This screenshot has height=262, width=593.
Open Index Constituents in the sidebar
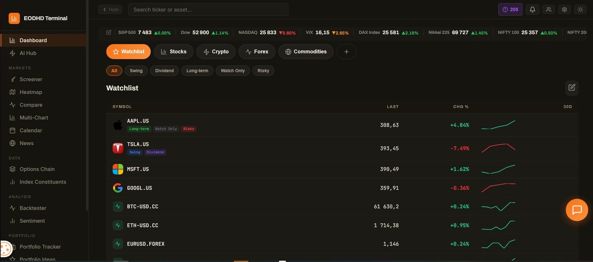point(43,182)
